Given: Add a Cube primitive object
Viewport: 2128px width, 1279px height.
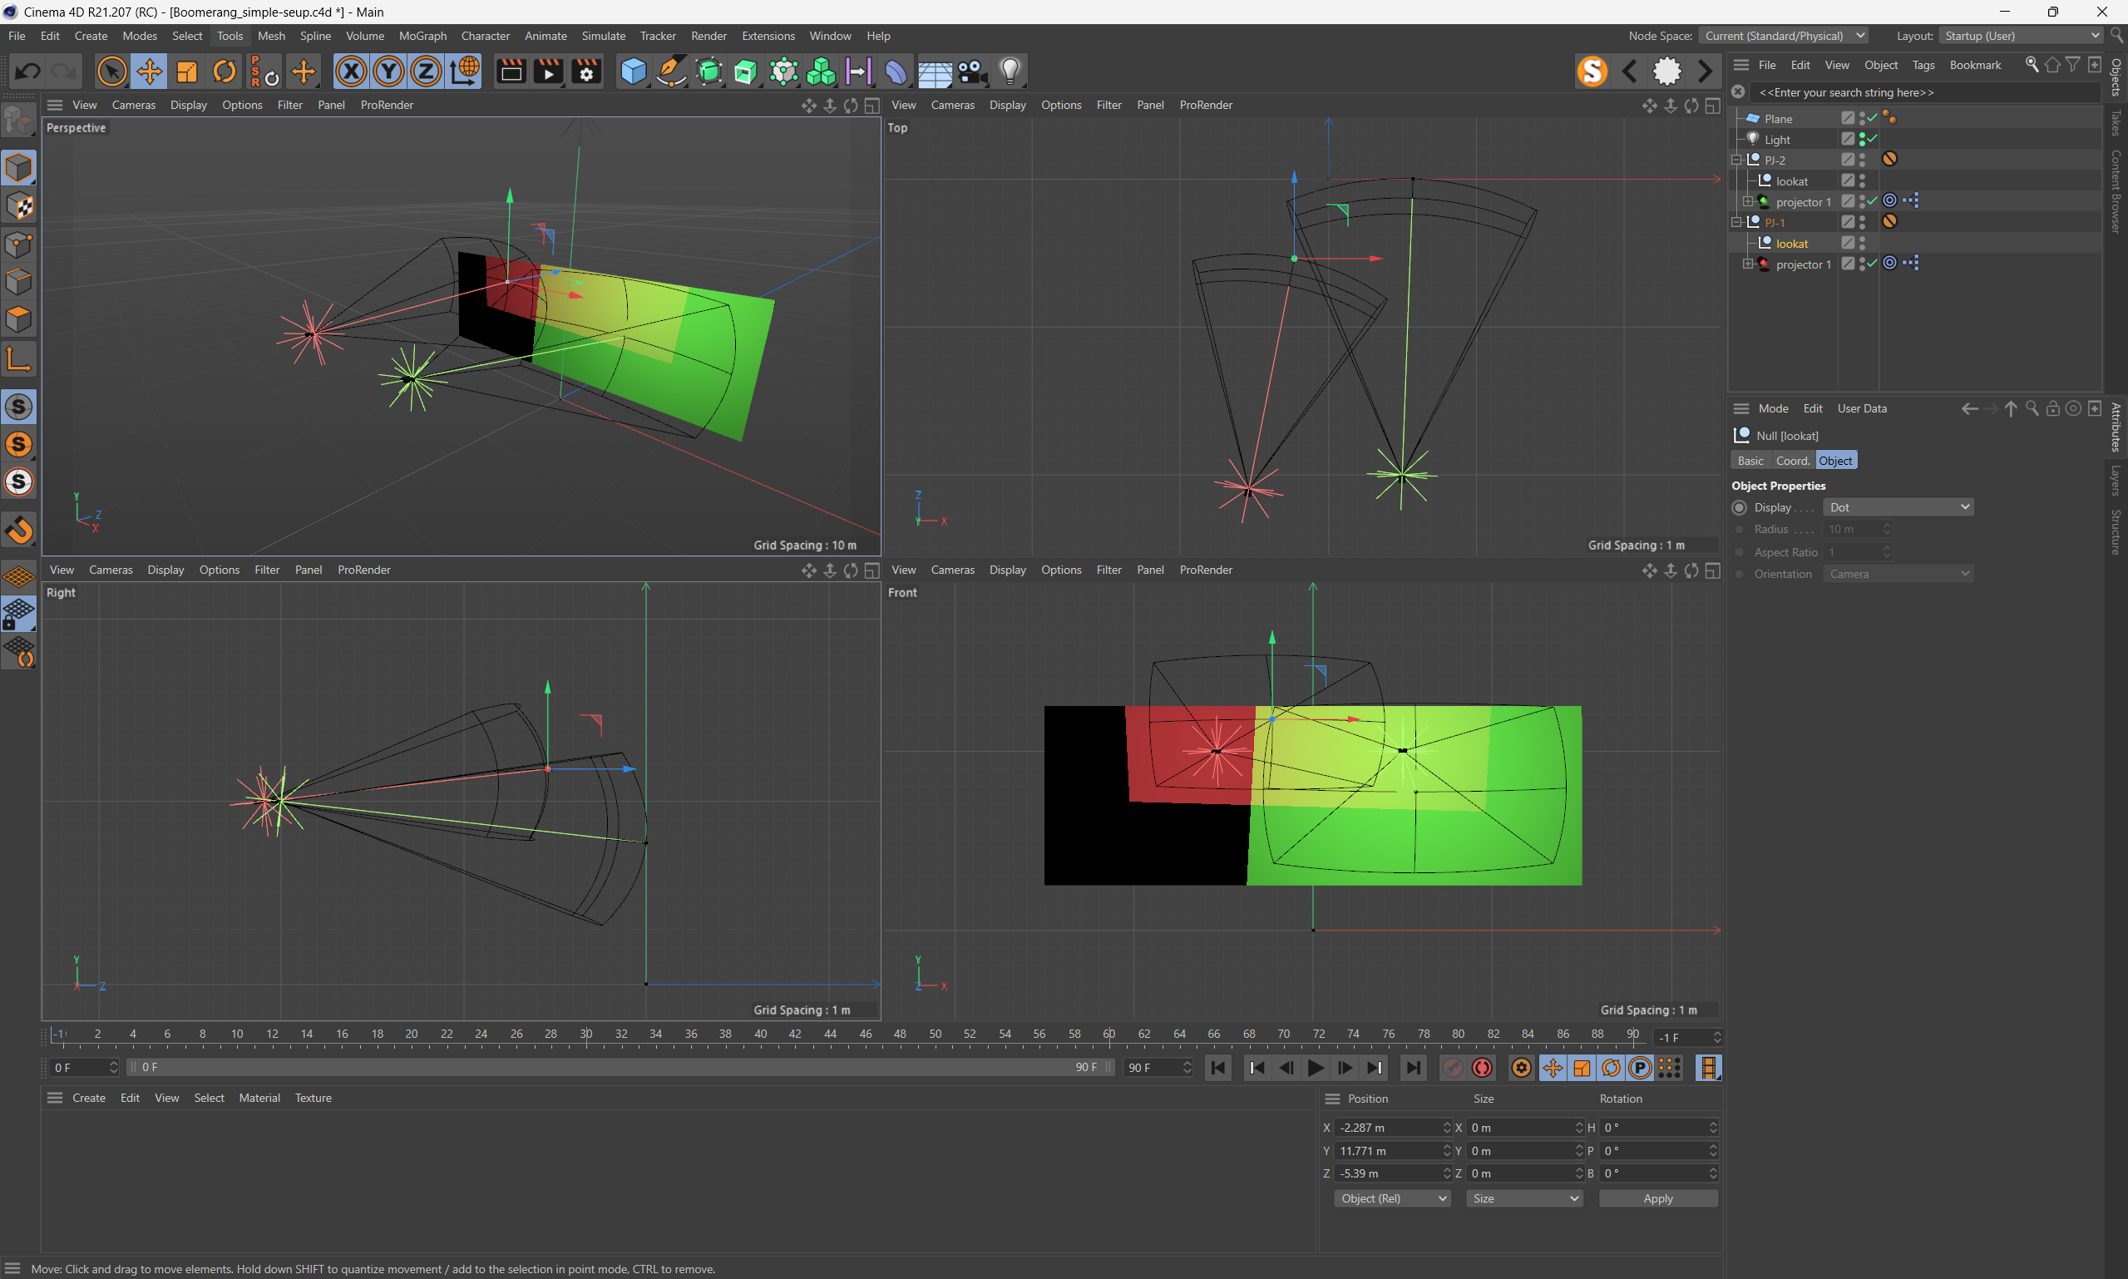Looking at the screenshot, I should click(634, 72).
